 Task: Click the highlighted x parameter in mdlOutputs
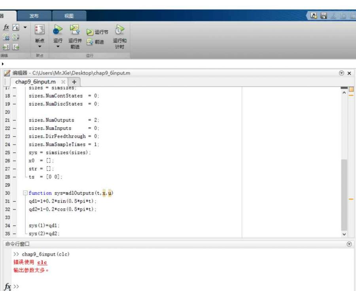coord(104,193)
